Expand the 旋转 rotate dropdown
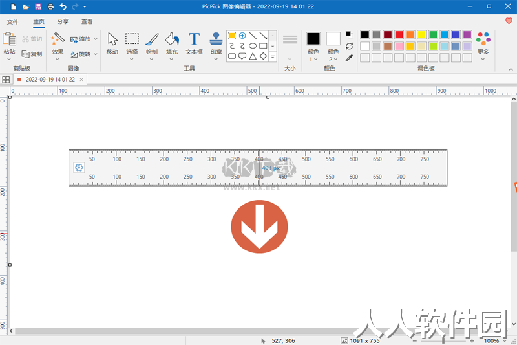Image resolution: width=517 pixels, height=345 pixels. pos(96,54)
